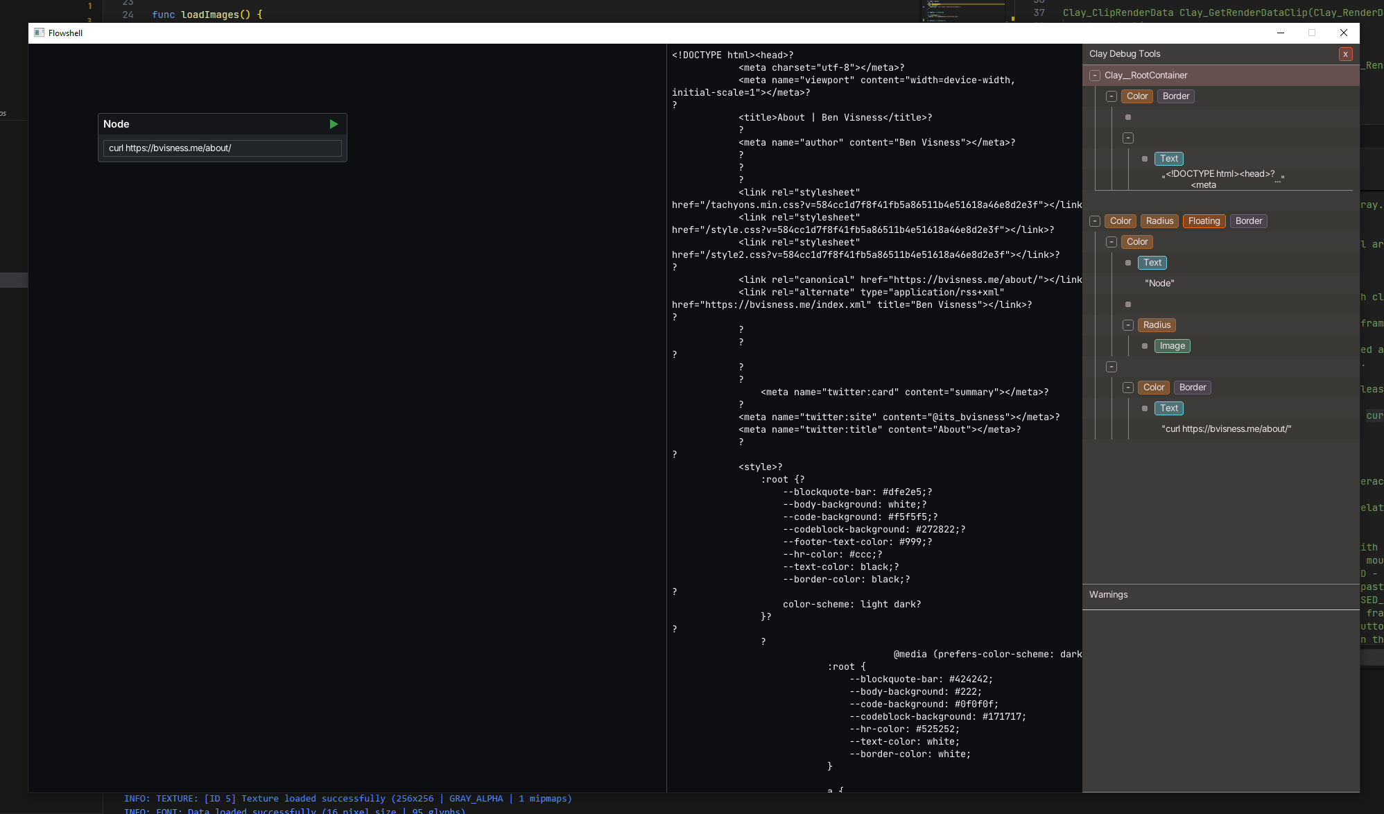
Task: Click the Text badge above "Node"
Action: [1152, 263]
